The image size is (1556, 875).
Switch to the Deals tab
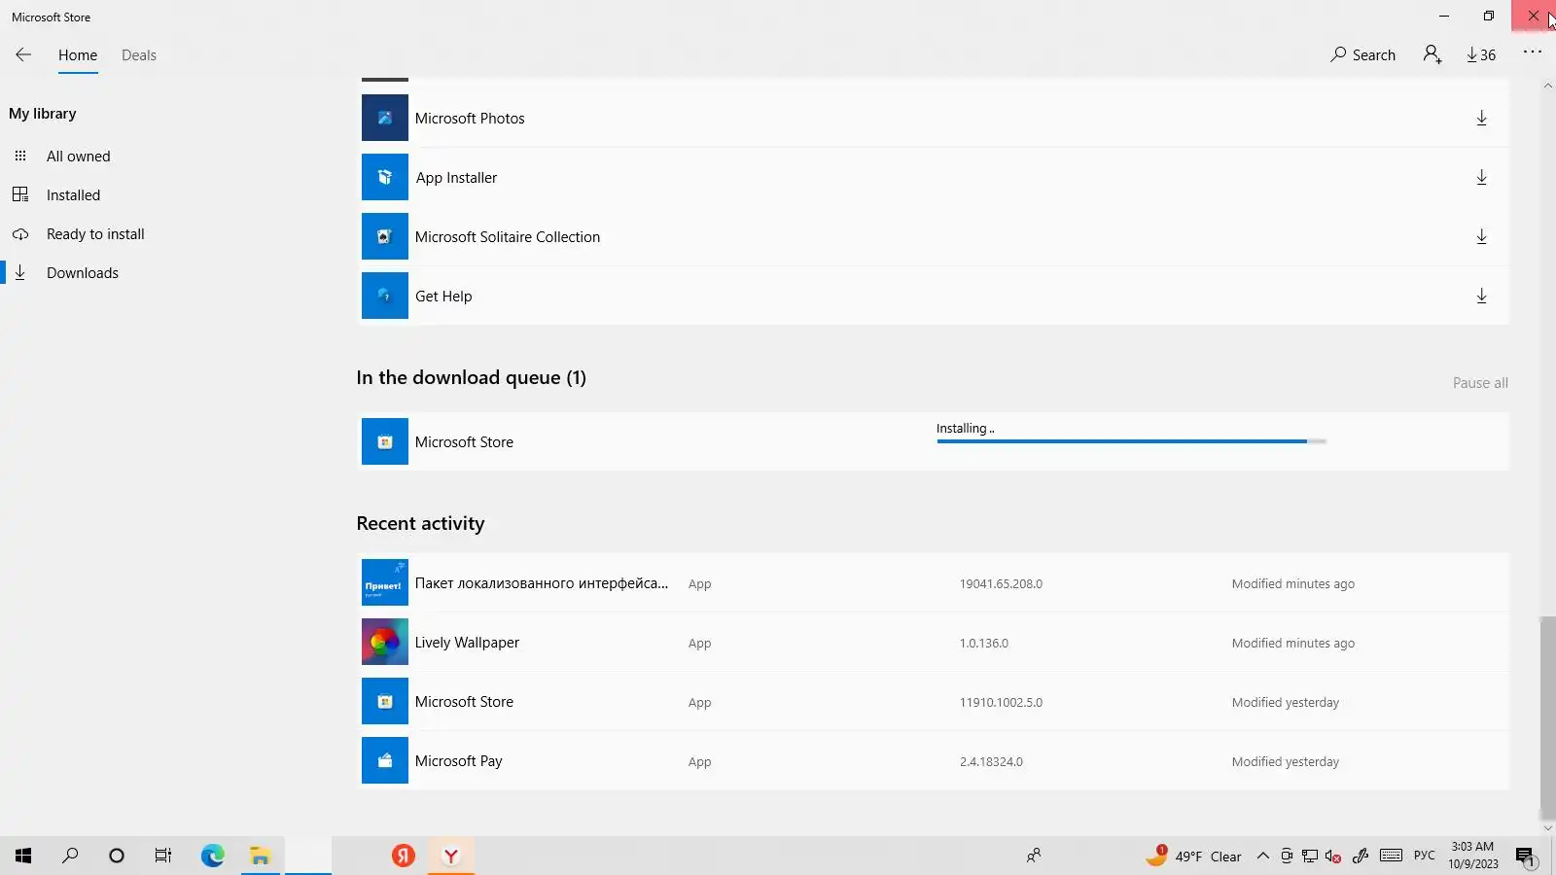click(139, 55)
